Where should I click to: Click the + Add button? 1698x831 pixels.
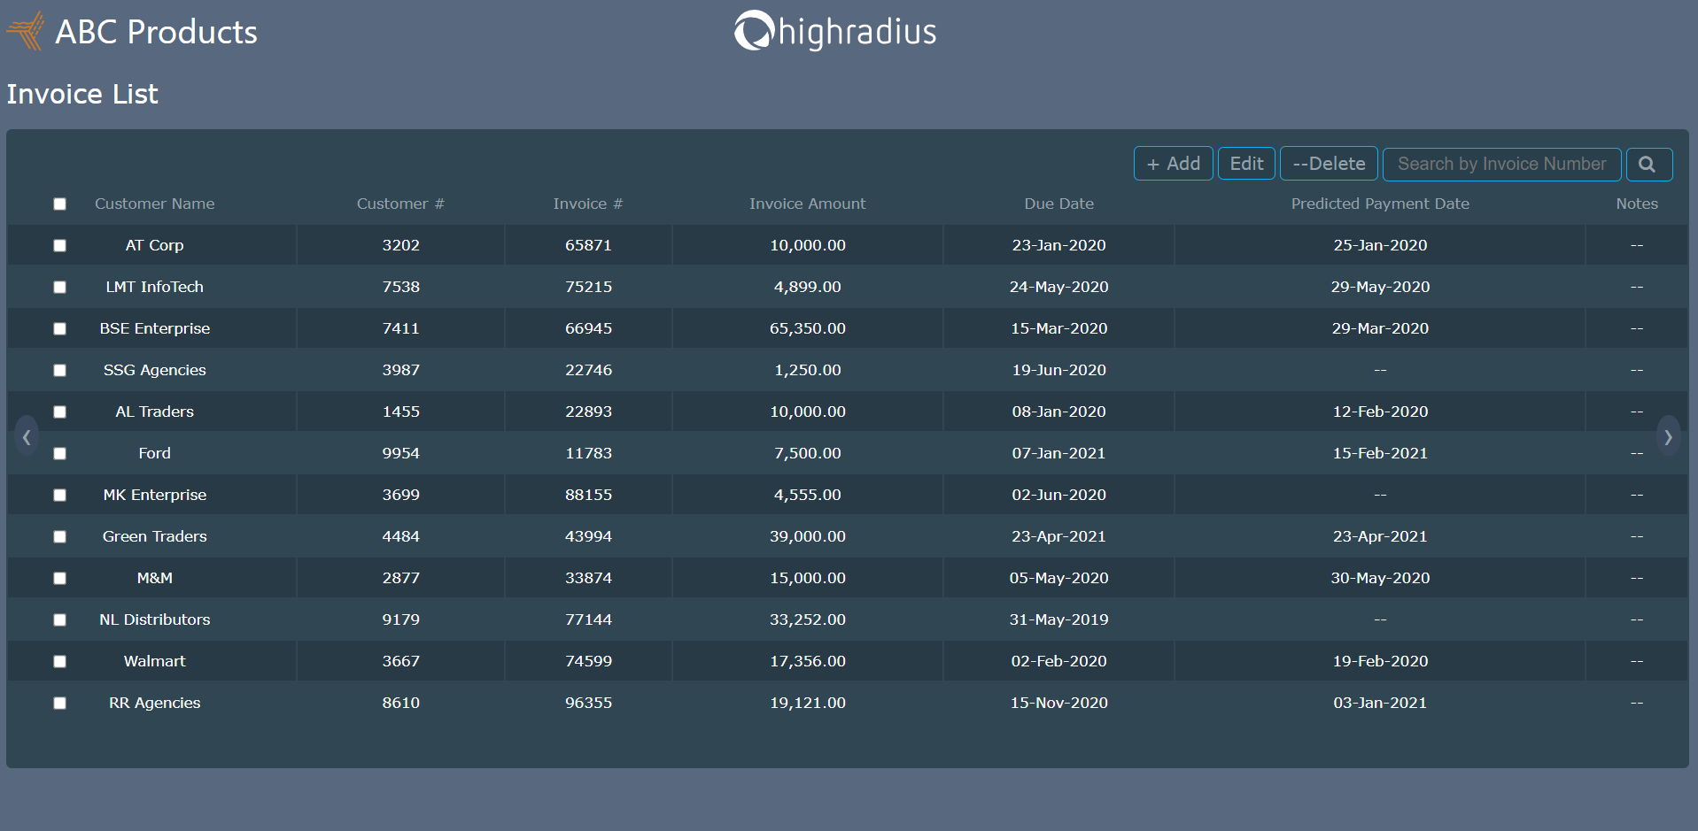pyautogui.click(x=1173, y=164)
